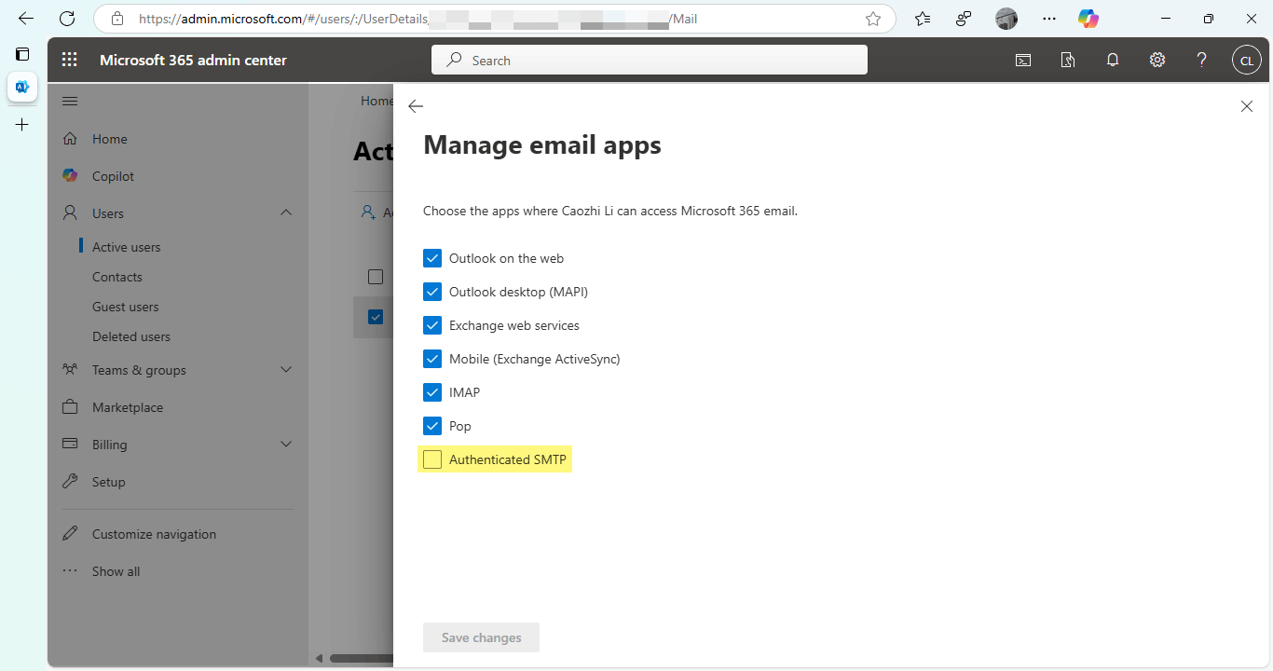Select Active users in the sidebar
Viewport: 1273px width, 671px height.
(127, 246)
